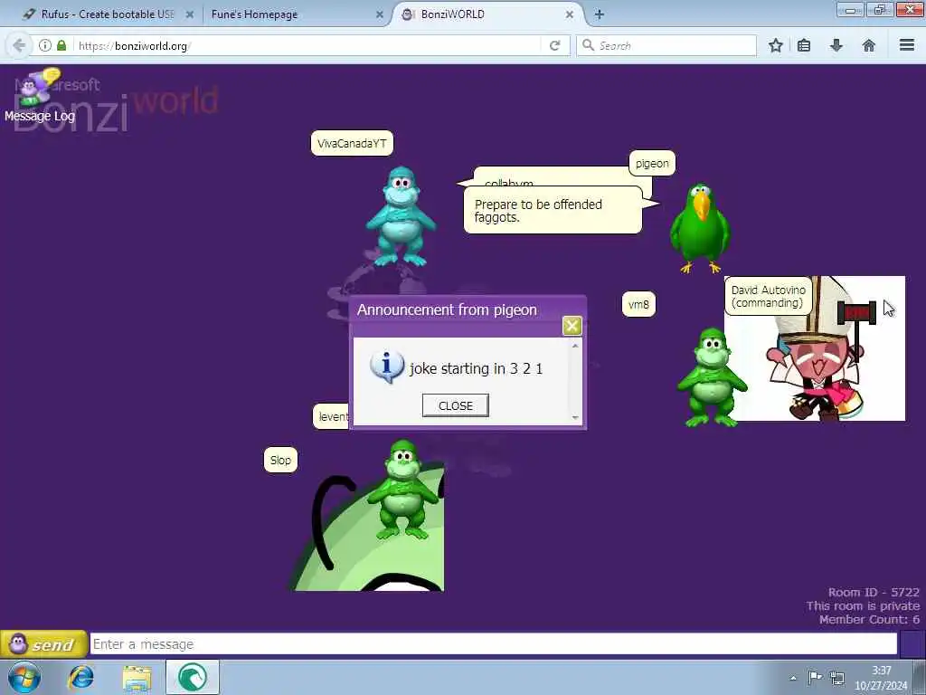Image resolution: width=926 pixels, height=695 pixels.
Task: Click the hammer icon on image
Action: [x=856, y=314]
